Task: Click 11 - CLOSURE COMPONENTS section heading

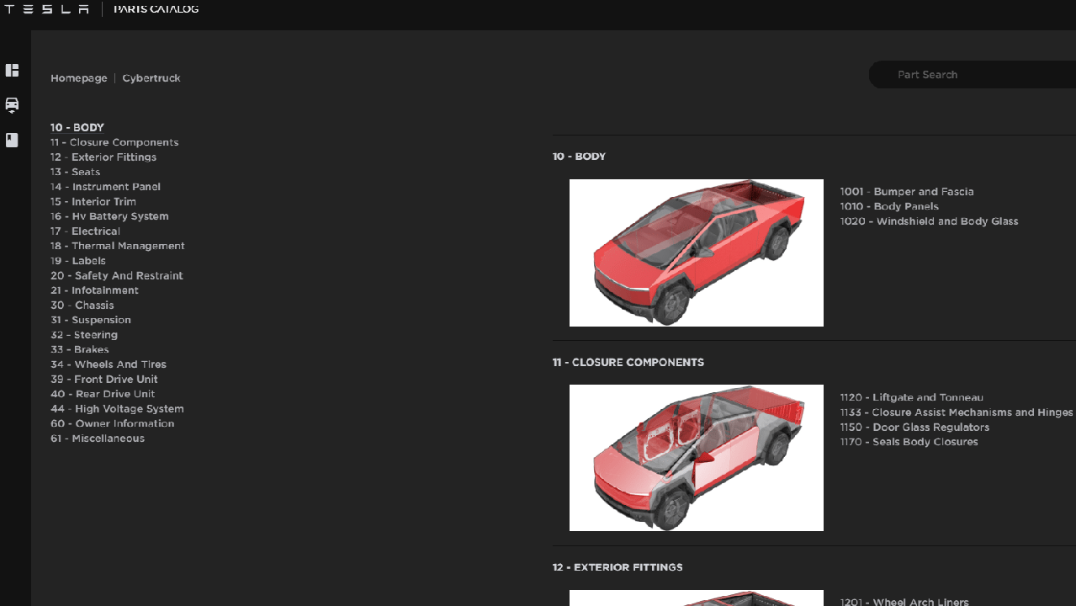Action: pos(628,363)
